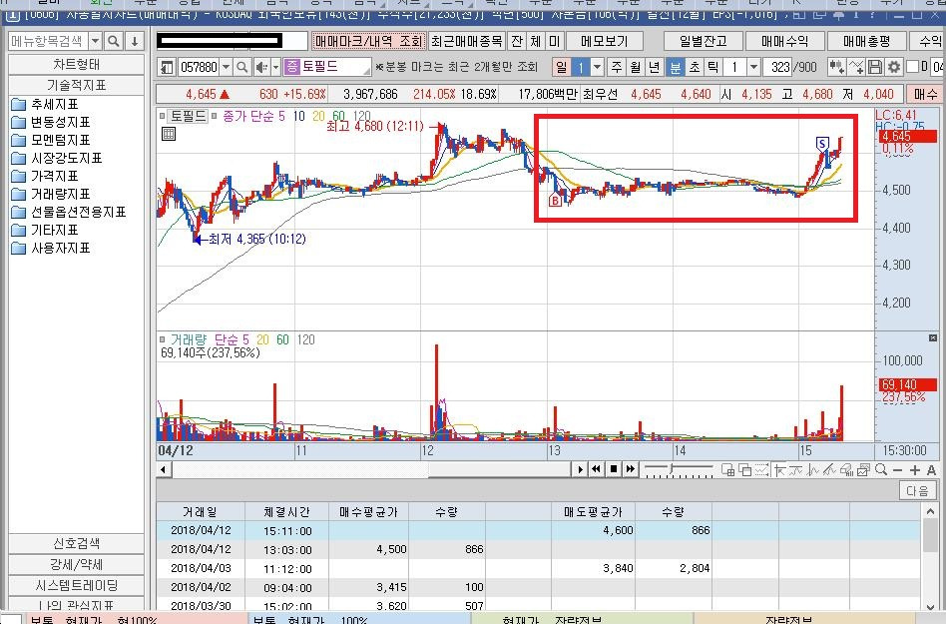Open the 신호검색 panel header
The image size is (946, 624).
point(76,544)
